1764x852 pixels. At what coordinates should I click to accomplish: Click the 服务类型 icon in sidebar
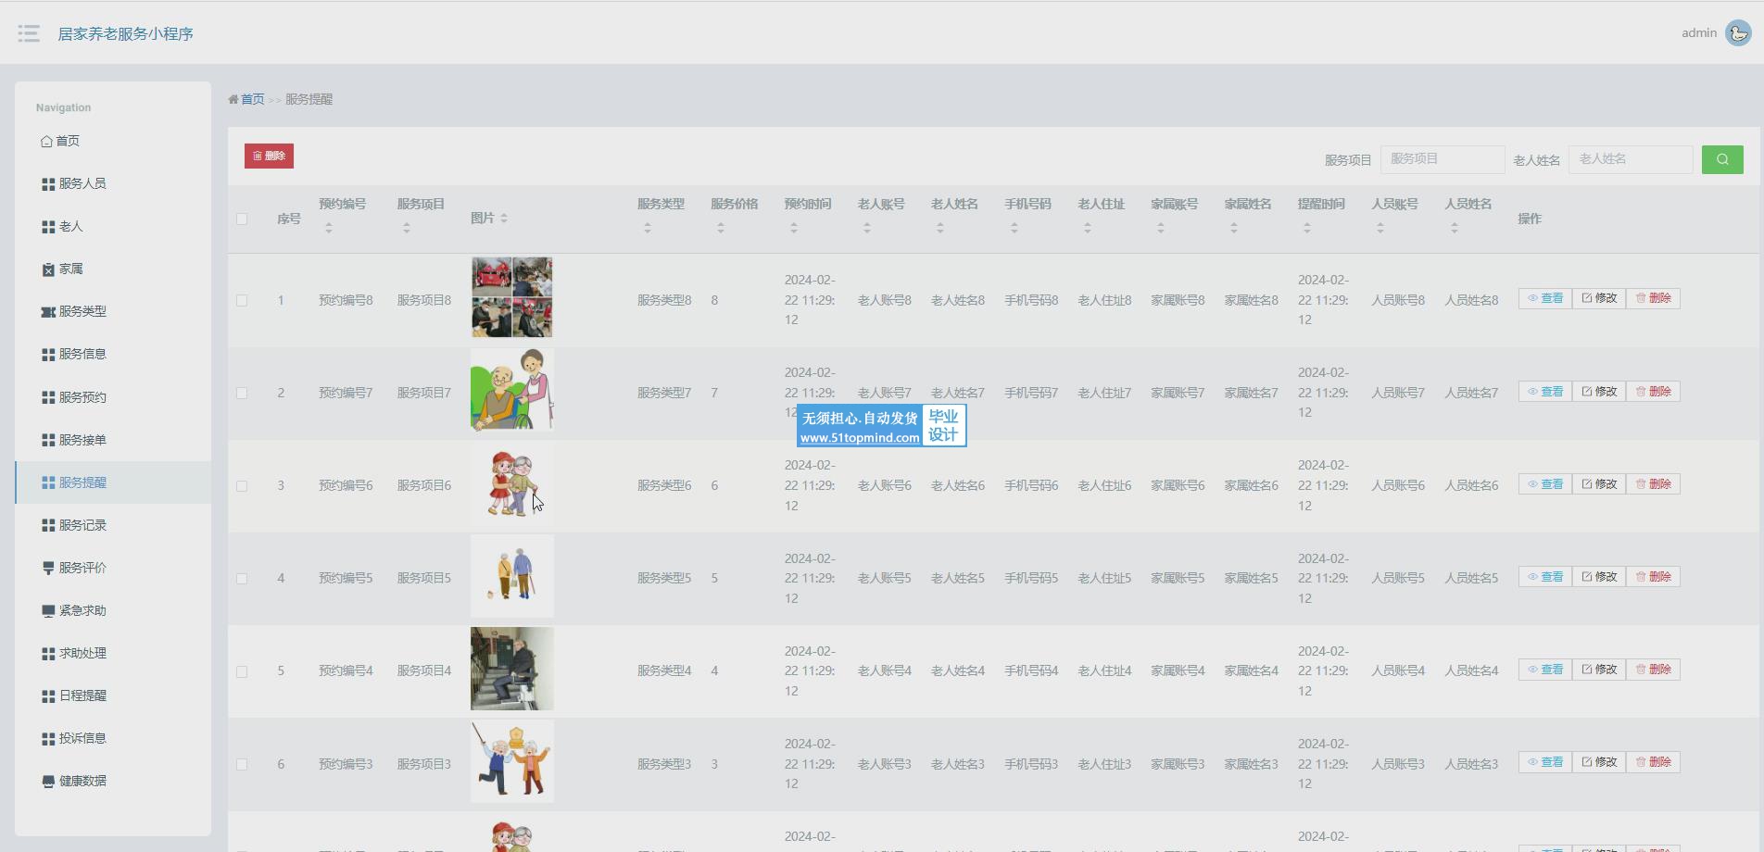tap(48, 312)
